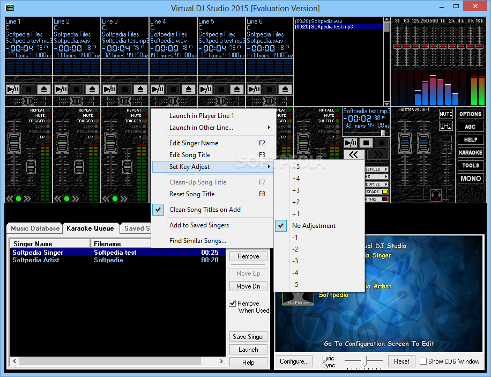Choose +3 key adjustment
491x377 pixels.
coord(296,190)
